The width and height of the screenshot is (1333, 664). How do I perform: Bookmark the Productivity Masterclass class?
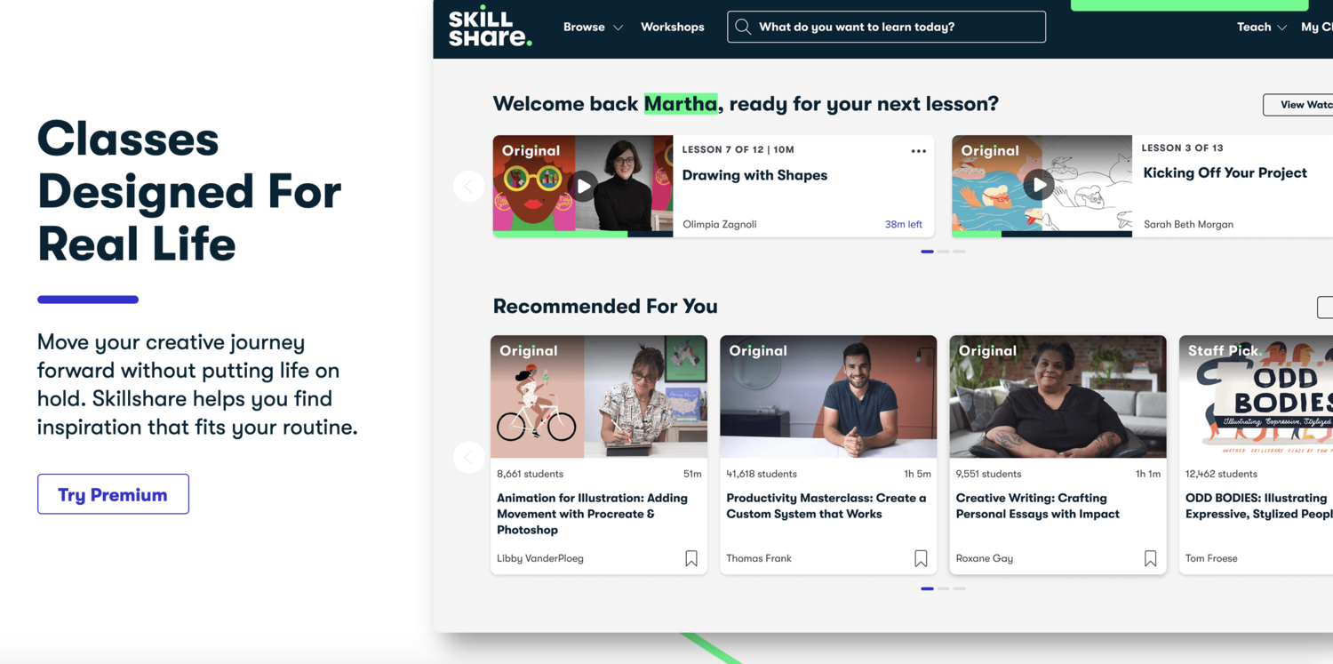click(x=921, y=558)
